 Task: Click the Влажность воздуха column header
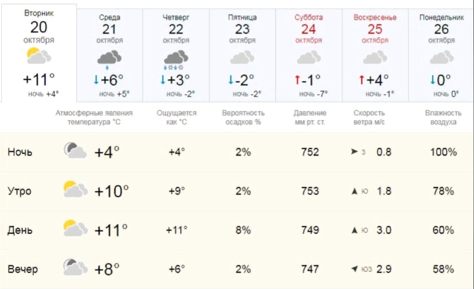tap(443, 117)
